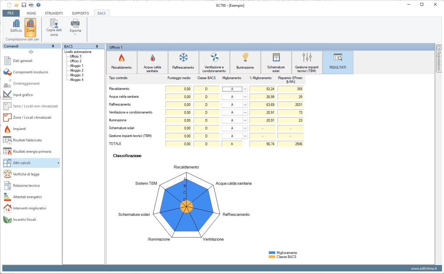Open Verifiche di legge
The width and height of the screenshot is (444, 274).
(31, 174)
